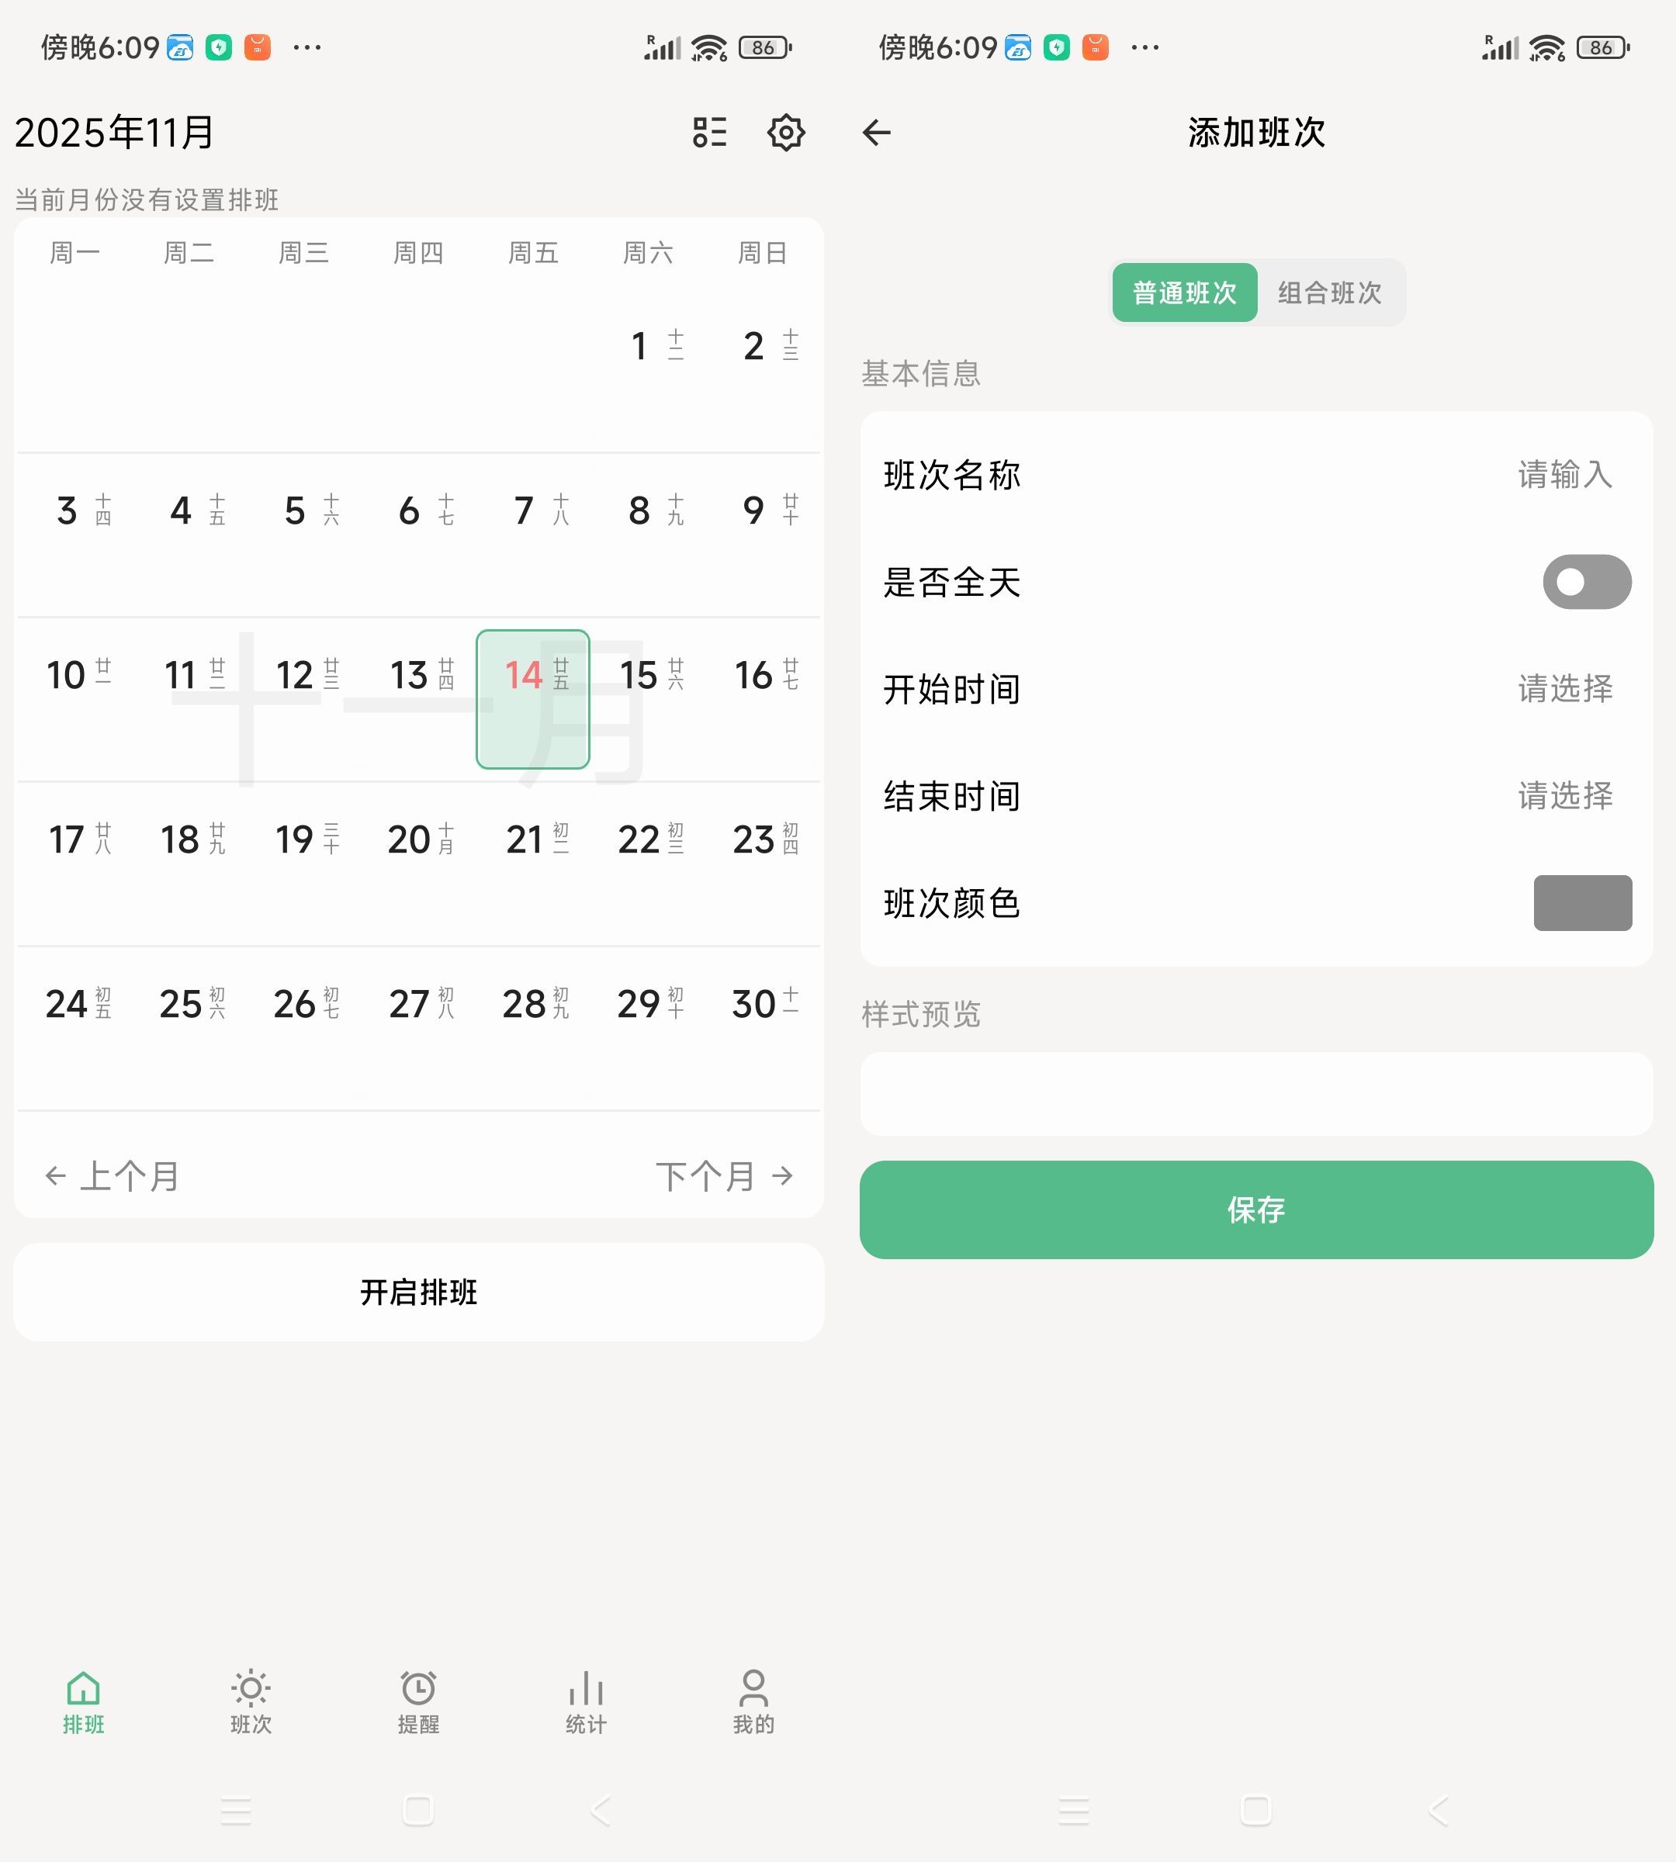1676x1862 pixels.
Task: Click the 开启排班 button
Action: pyautogui.click(x=417, y=1292)
